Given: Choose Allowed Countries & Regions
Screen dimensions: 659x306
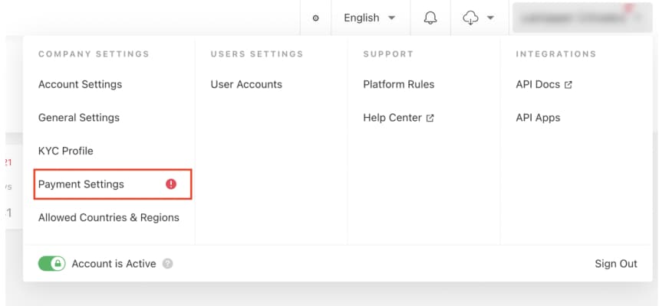Looking at the screenshot, I should pyautogui.click(x=109, y=217).
